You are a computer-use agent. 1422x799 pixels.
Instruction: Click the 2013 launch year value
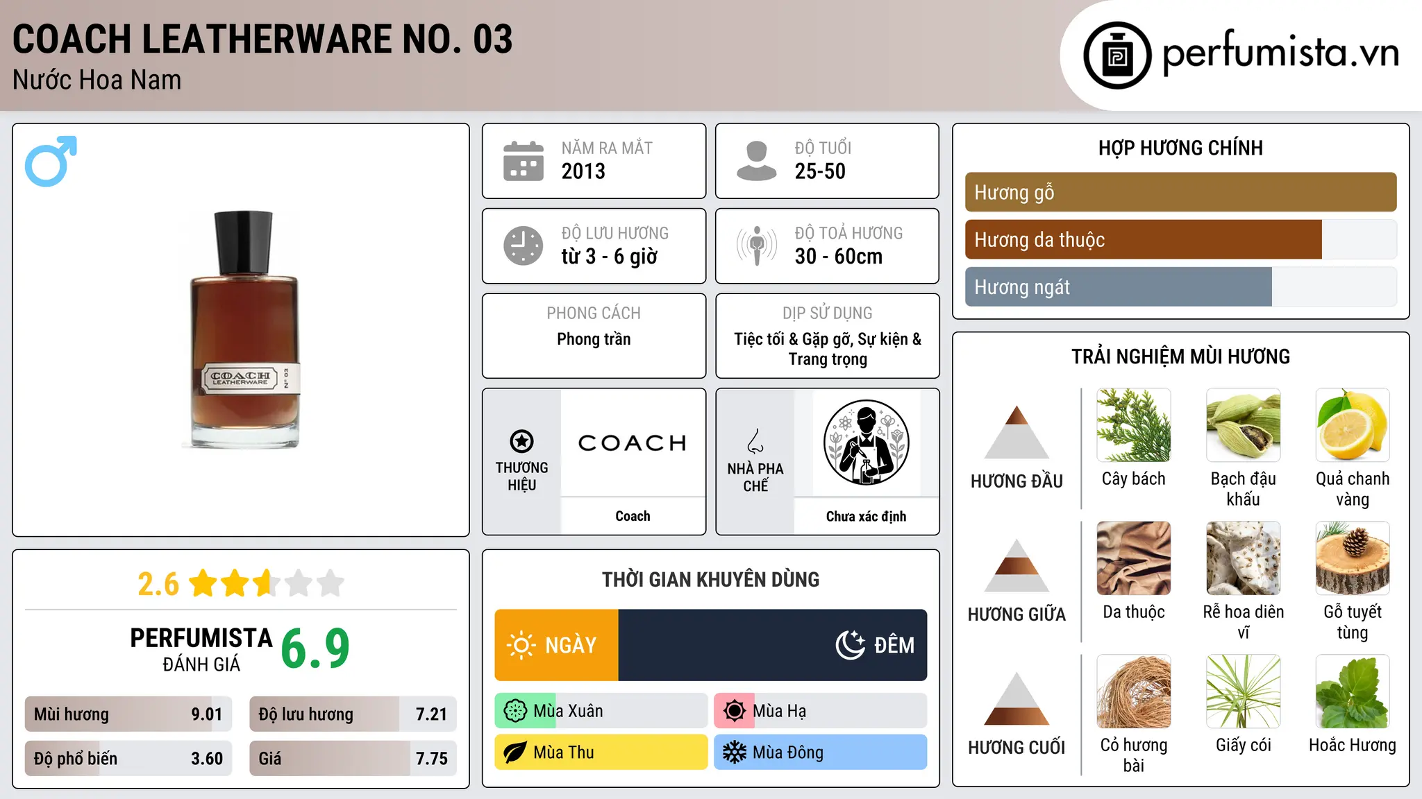click(x=583, y=171)
